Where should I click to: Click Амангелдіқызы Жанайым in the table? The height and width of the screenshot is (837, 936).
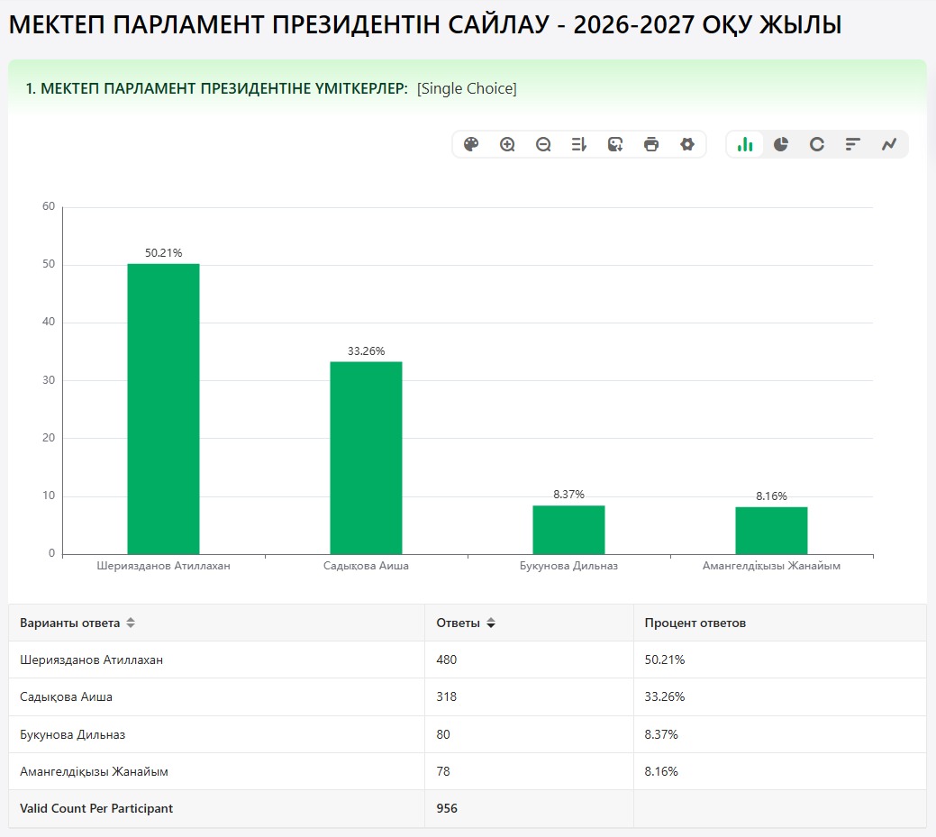[95, 771]
